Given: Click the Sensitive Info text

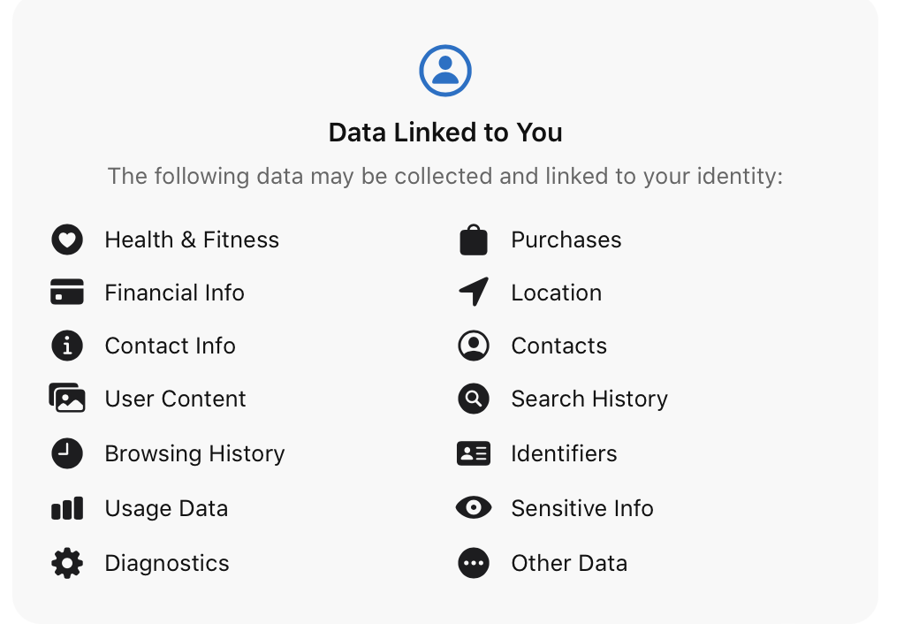Looking at the screenshot, I should click(582, 508).
